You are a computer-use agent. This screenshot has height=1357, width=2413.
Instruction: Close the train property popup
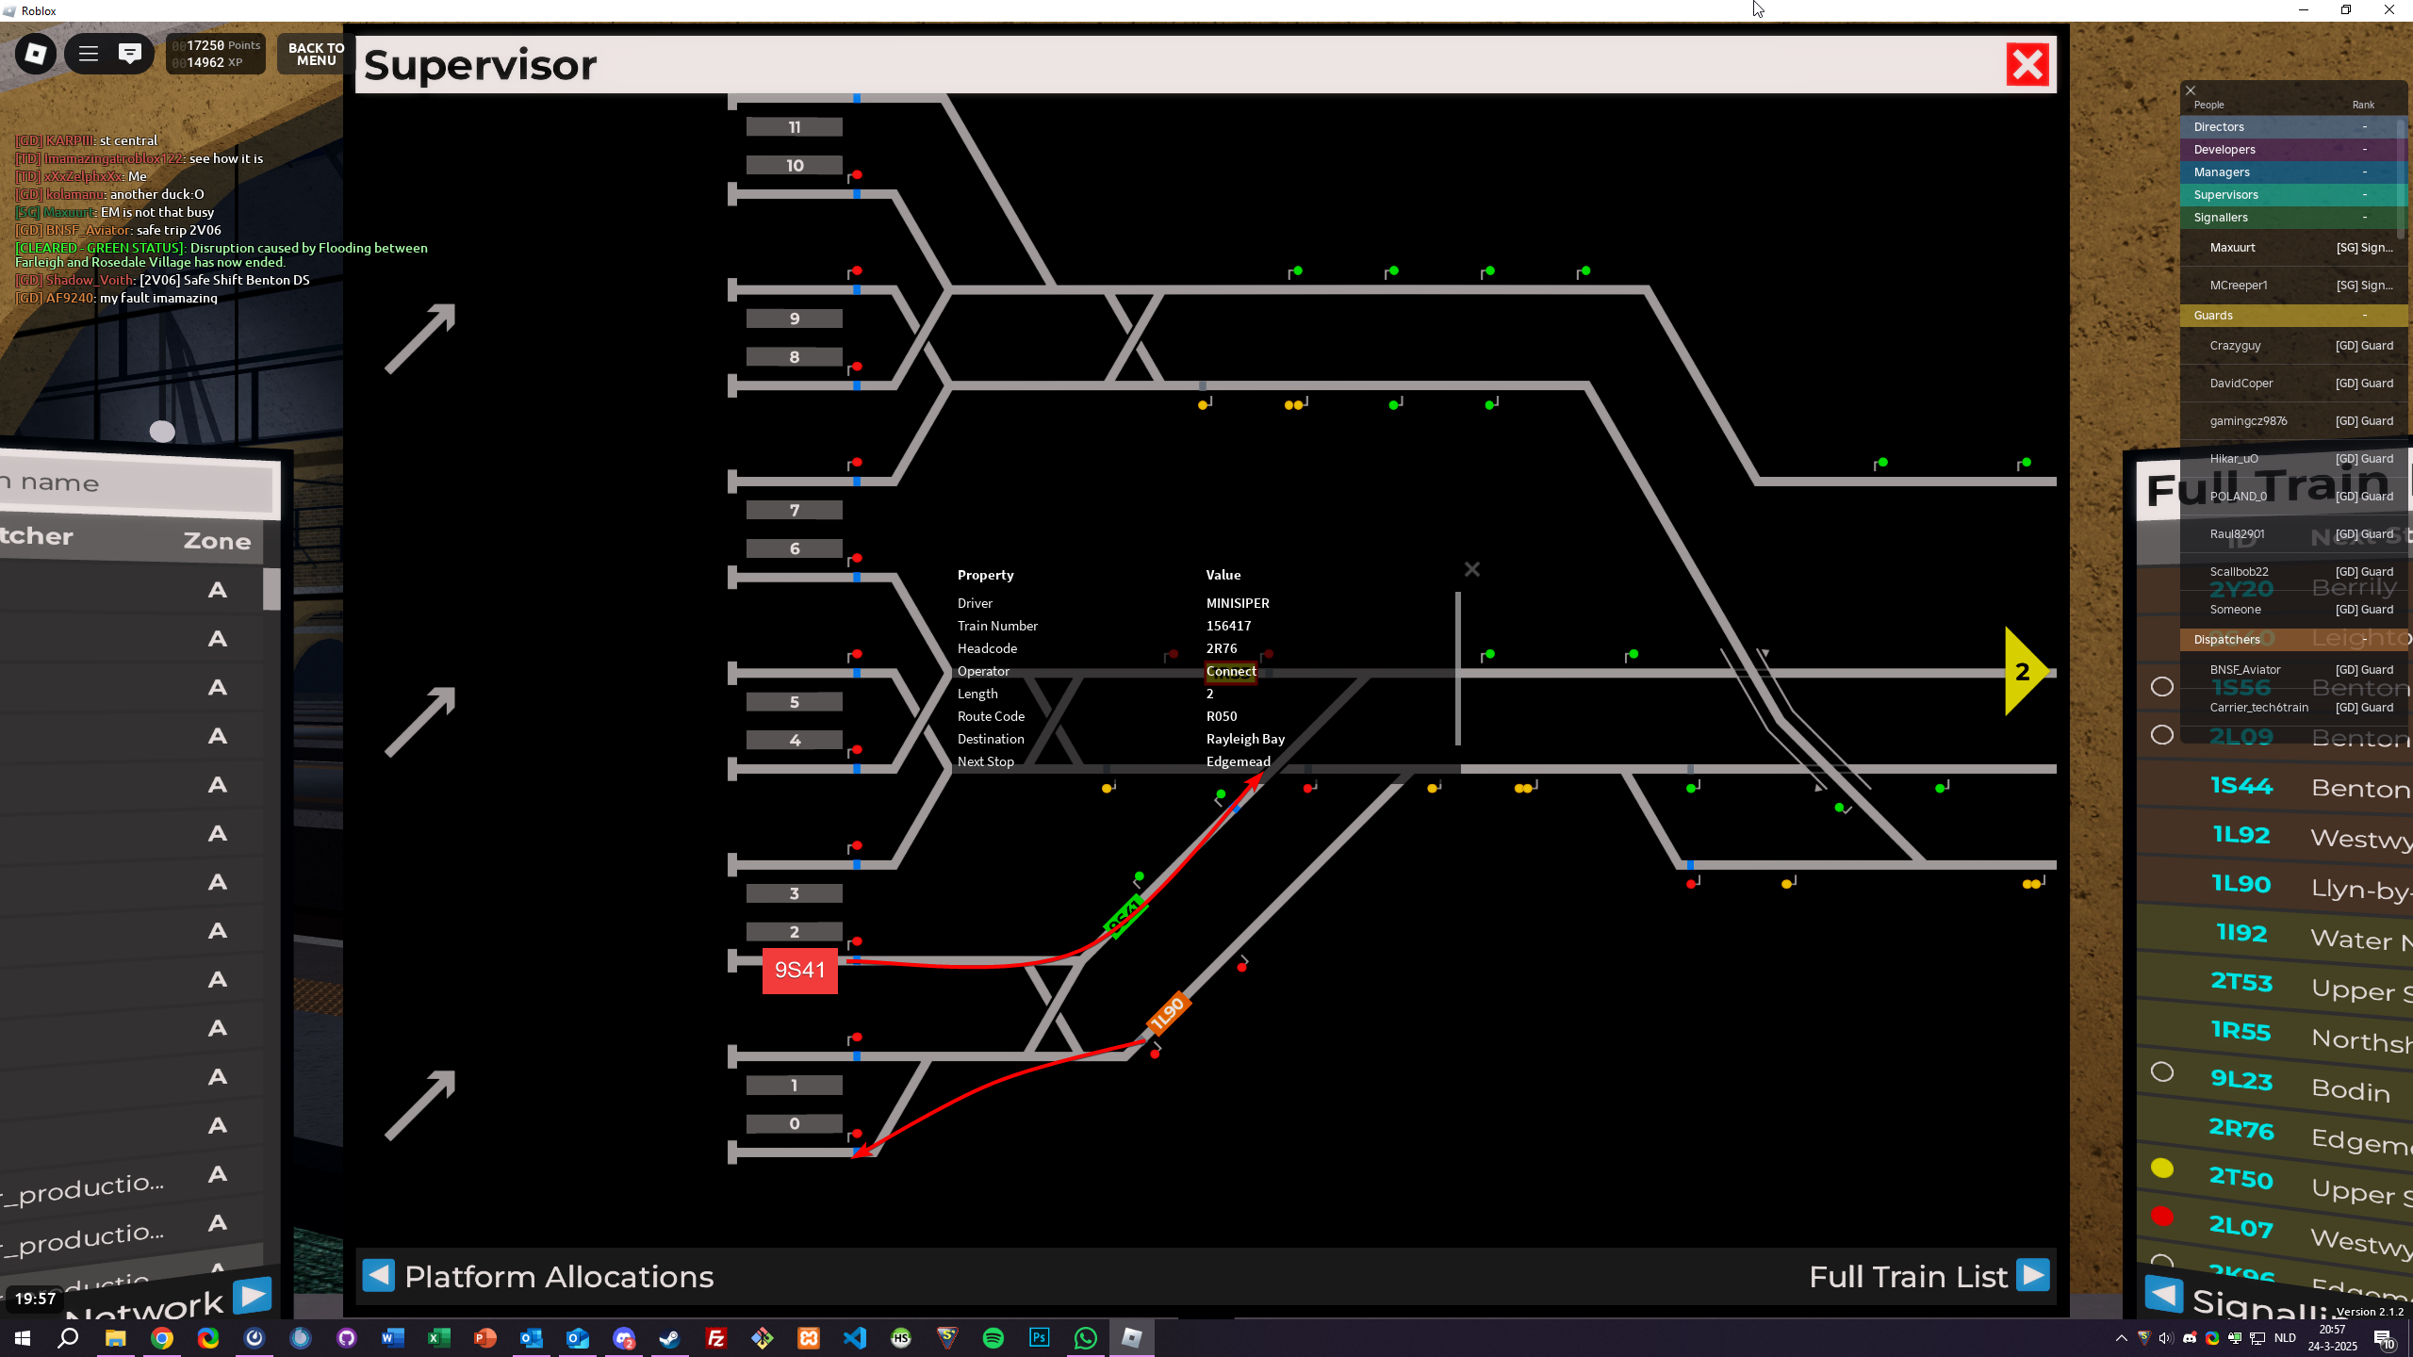tap(1472, 569)
